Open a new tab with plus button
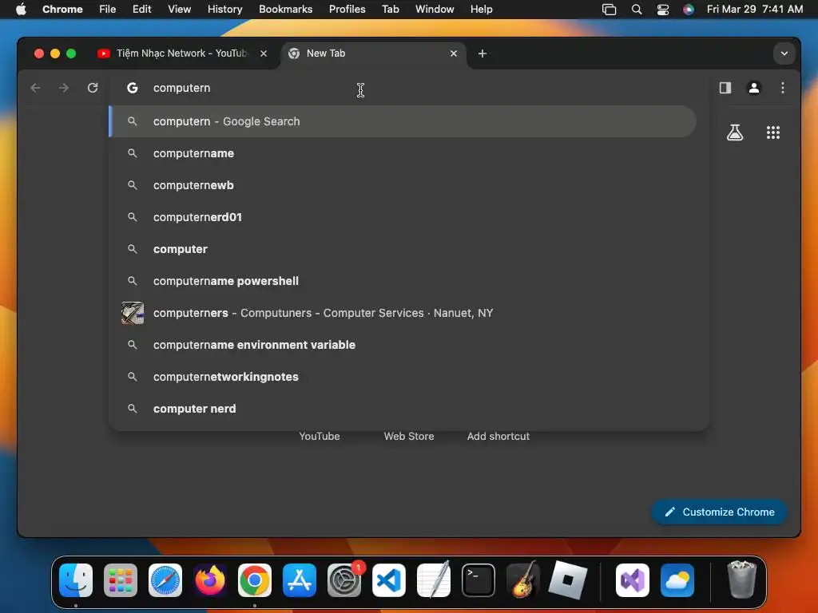818x613 pixels. (x=482, y=53)
